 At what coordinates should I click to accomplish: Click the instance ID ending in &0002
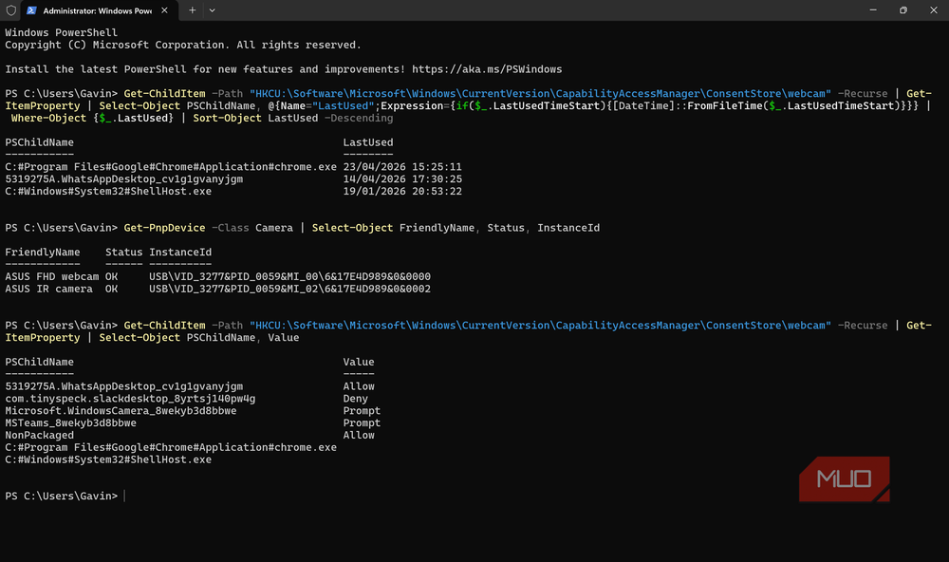click(x=289, y=289)
